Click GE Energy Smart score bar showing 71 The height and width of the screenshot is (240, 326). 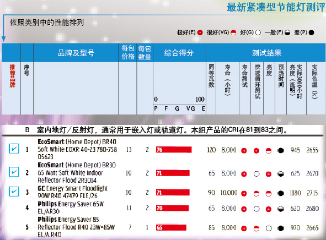tap(173, 193)
